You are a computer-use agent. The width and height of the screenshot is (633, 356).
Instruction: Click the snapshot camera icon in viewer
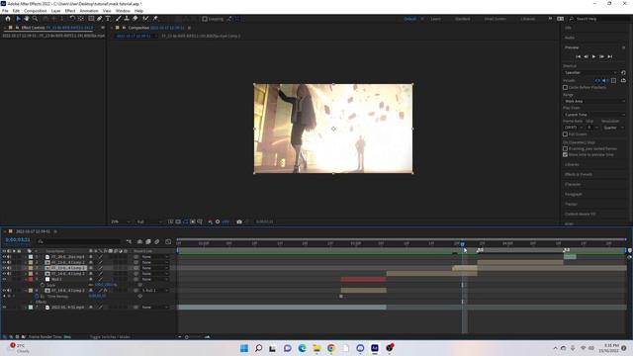coord(239,222)
